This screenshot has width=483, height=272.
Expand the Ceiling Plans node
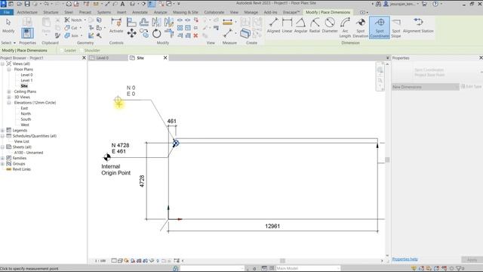[9, 91]
